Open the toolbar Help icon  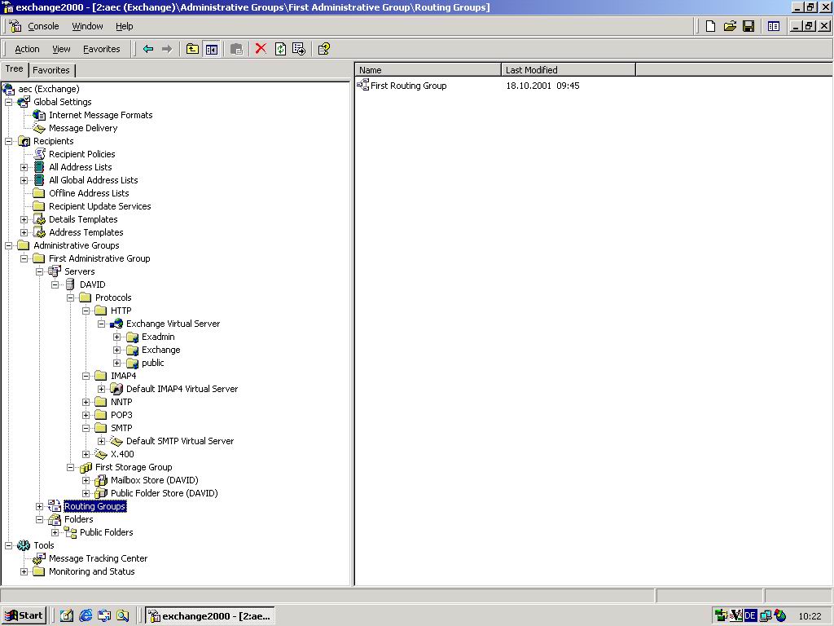(x=324, y=49)
